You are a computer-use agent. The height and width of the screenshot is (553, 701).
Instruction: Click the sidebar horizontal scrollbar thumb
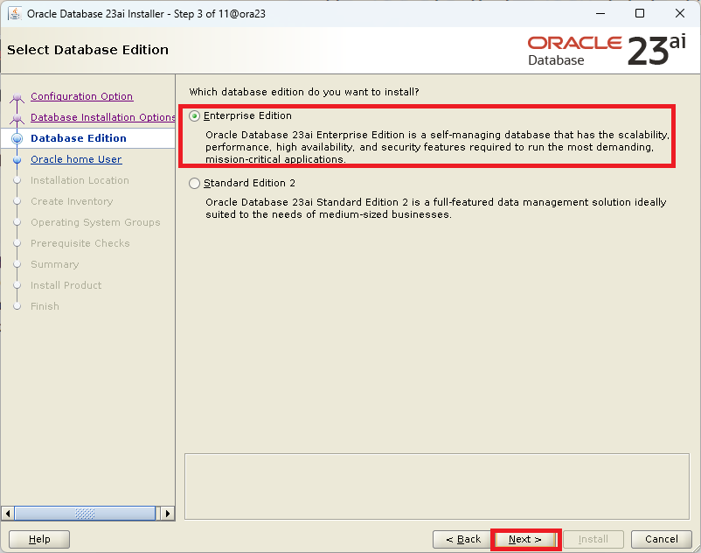point(85,513)
